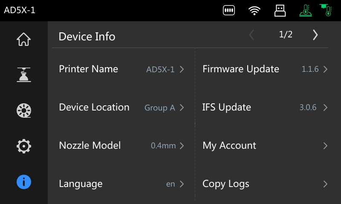Go to previous Device Info page
341x204 pixels.
coord(251,35)
